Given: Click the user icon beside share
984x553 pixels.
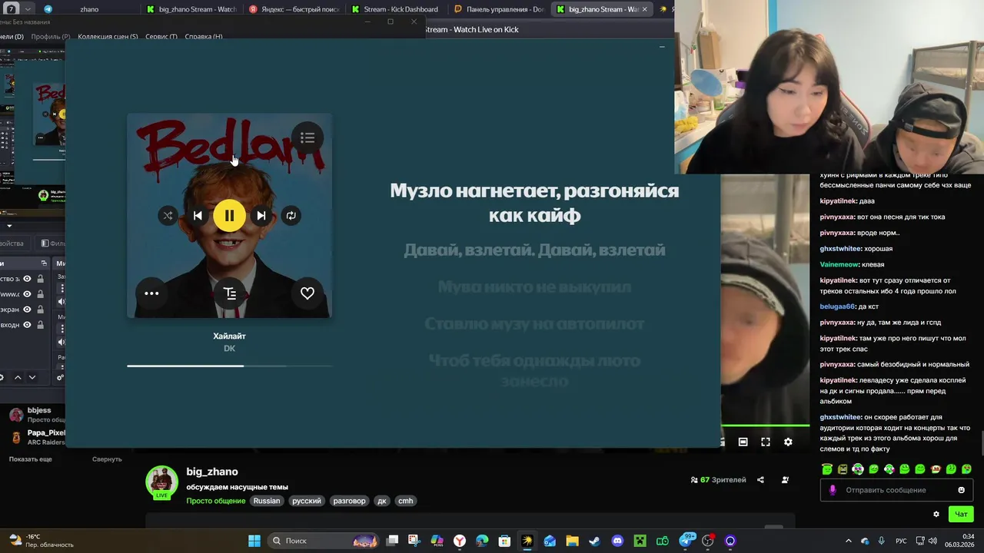Looking at the screenshot, I should (785, 480).
